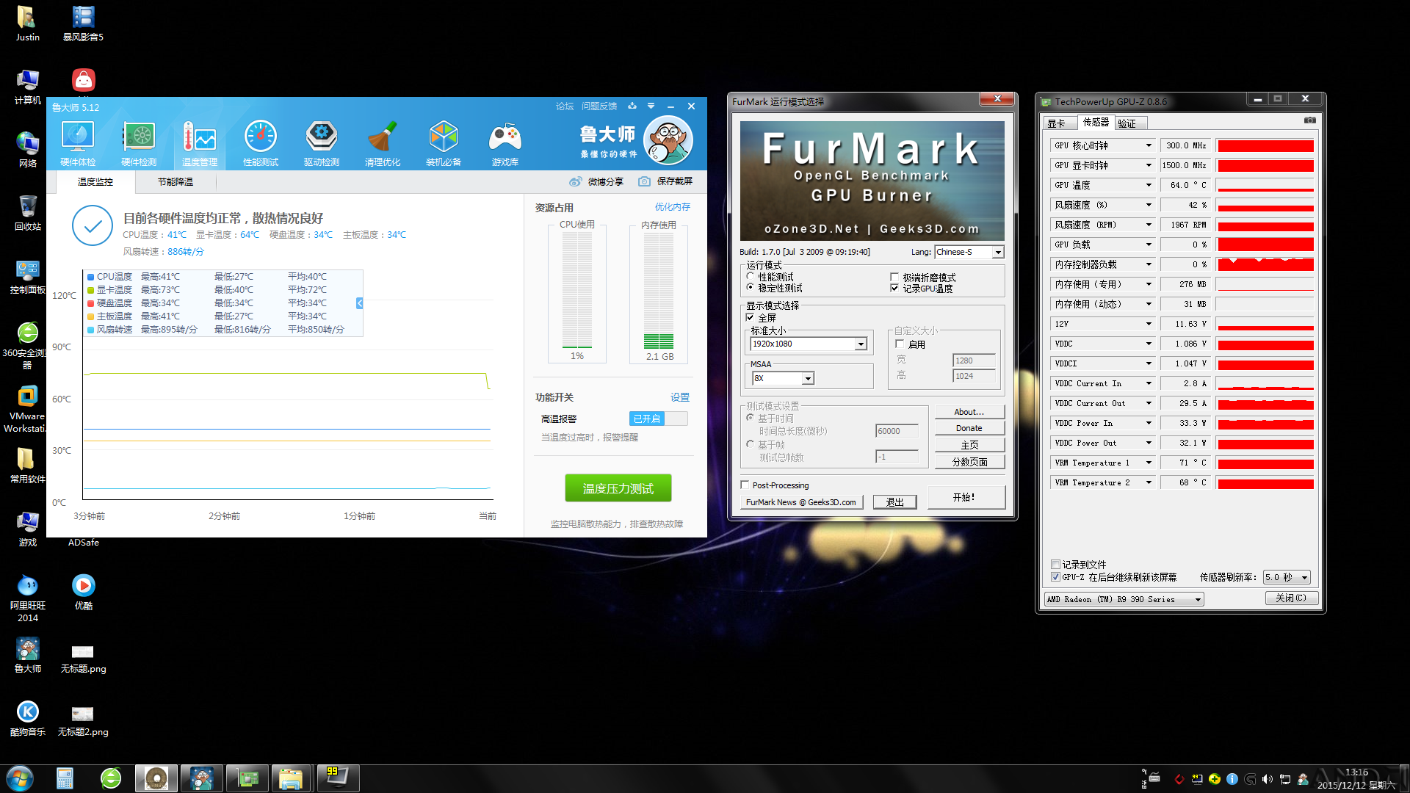Switch to 节能降温 tab
1410x793 pixels.
point(176,182)
